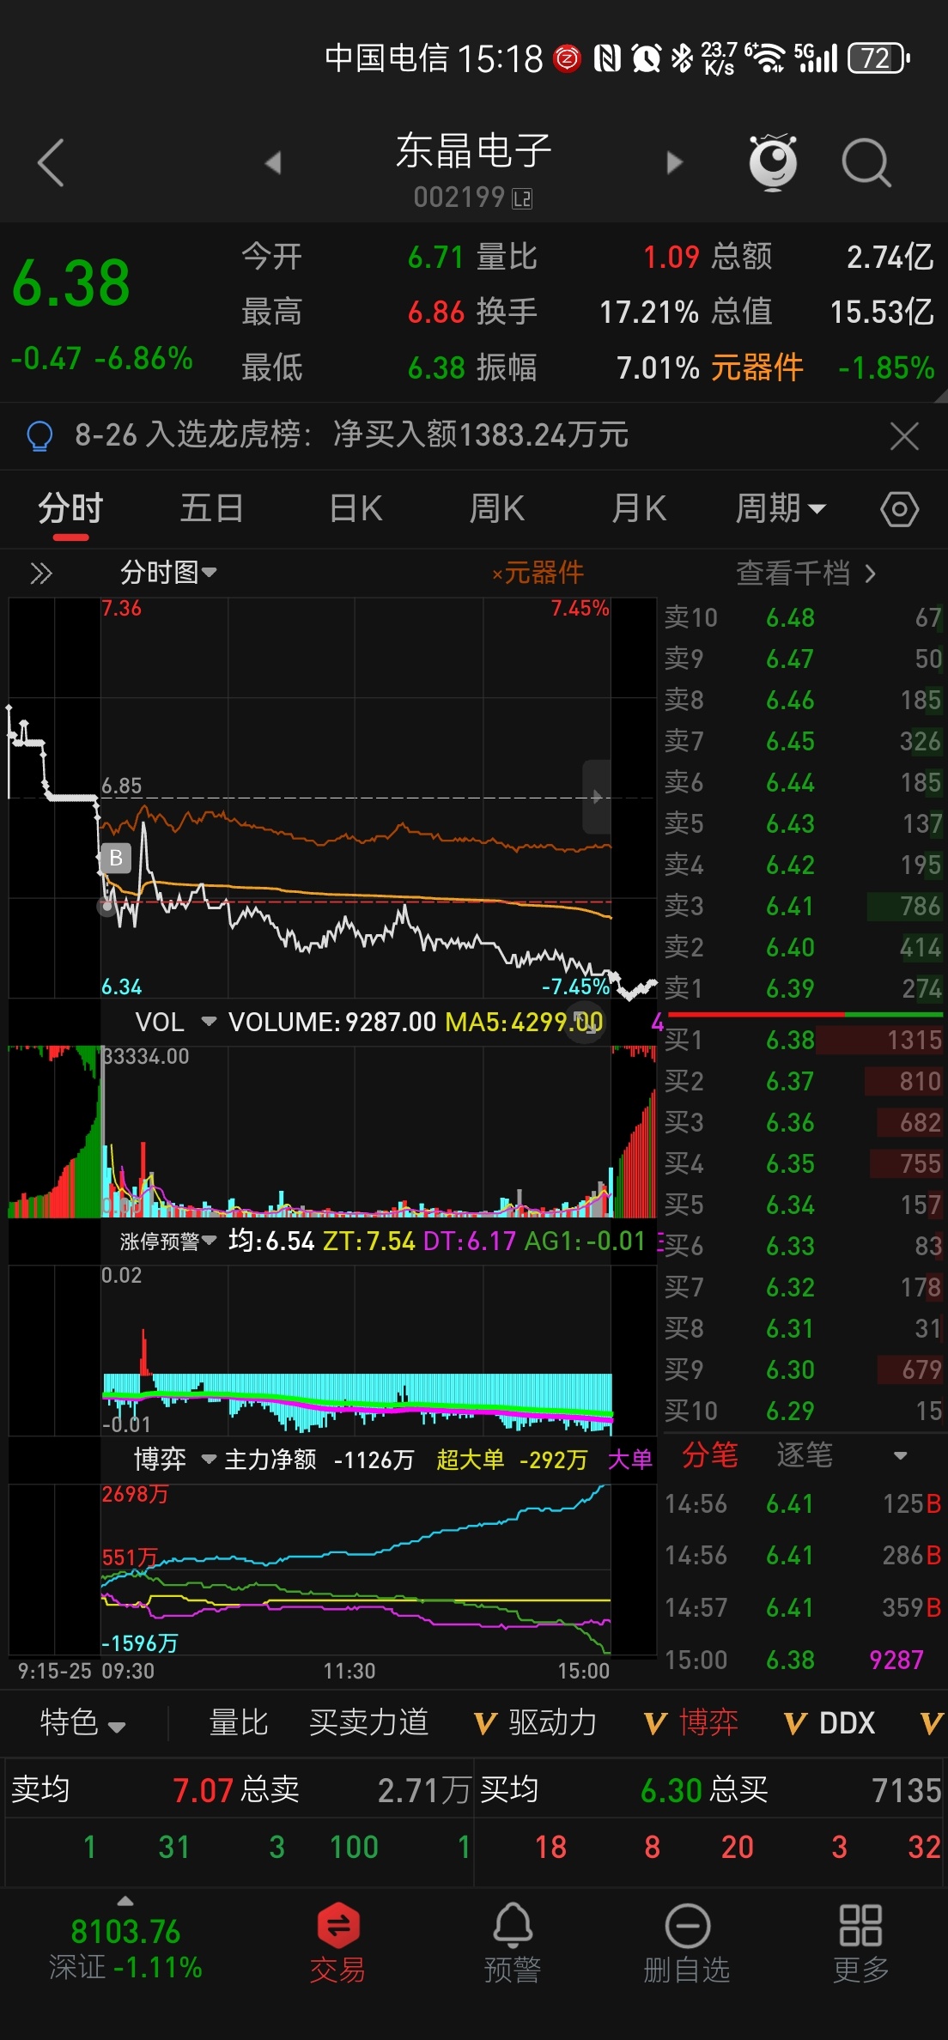Select the 量比 indicator
948x2040 pixels.
click(239, 1723)
